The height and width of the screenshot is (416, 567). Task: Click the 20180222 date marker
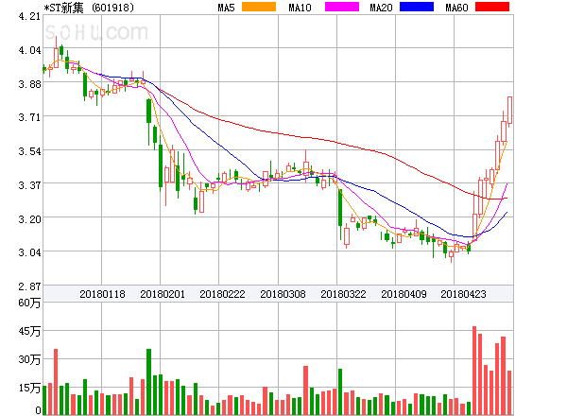coord(222,294)
